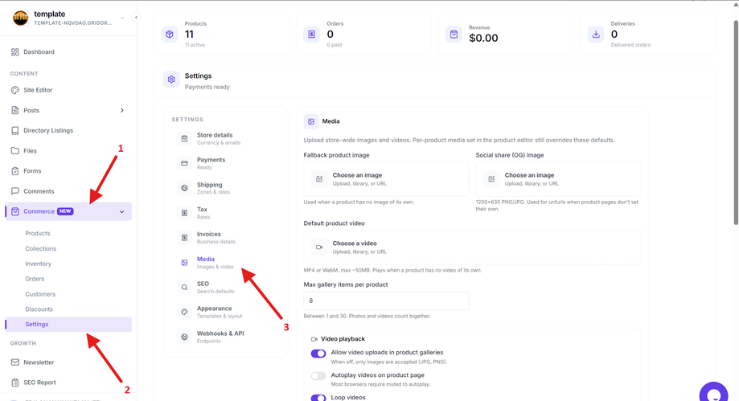Click the chat bubble icon
Viewport: 739px width, 401px height.
pos(713,393)
